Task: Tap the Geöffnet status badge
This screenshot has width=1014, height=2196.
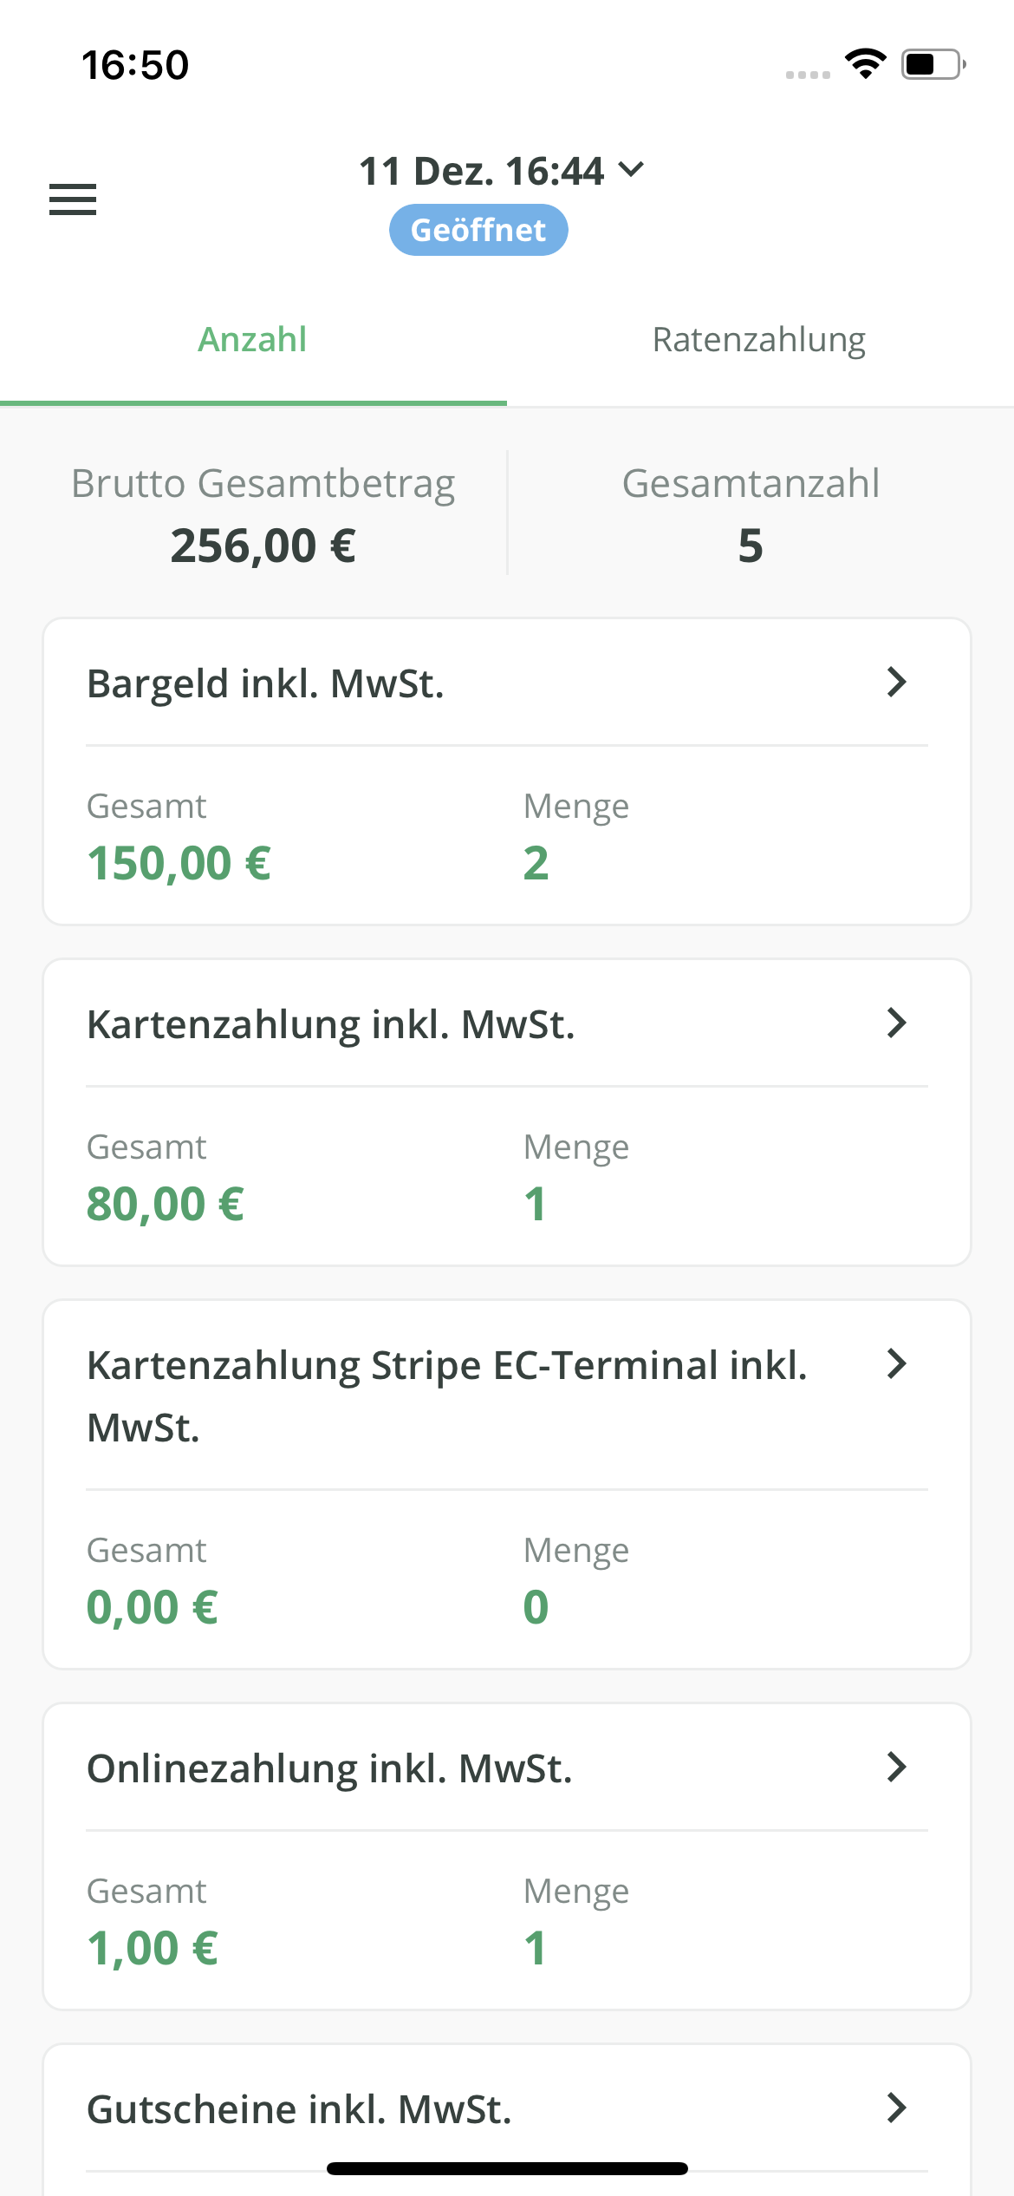Action: pos(478,230)
